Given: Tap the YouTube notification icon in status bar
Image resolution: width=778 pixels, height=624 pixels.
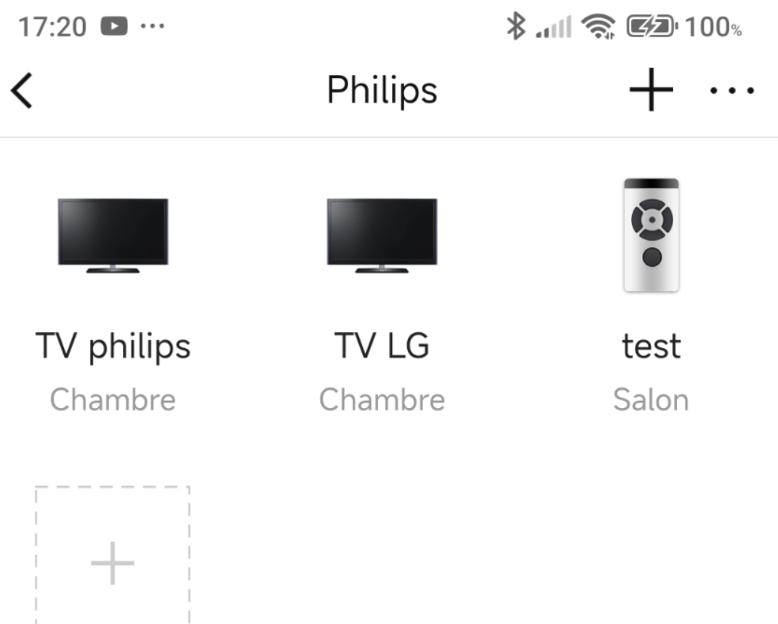Looking at the screenshot, I should coord(114,25).
